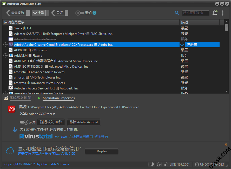Screen dimensions: 231x169
Task: Click the AdskNLM service icon
Action: pos(11,55)
